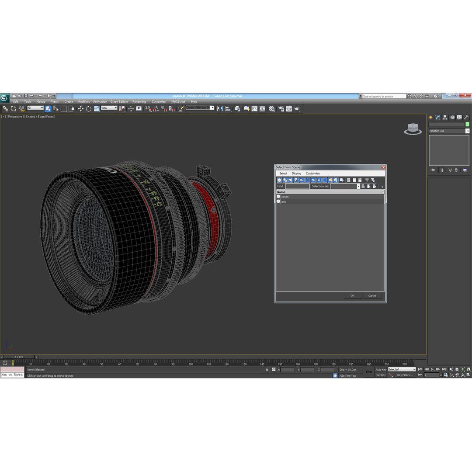The image size is (472, 472).
Task: Open the Edit menu
Action: (x=16, y=102)
